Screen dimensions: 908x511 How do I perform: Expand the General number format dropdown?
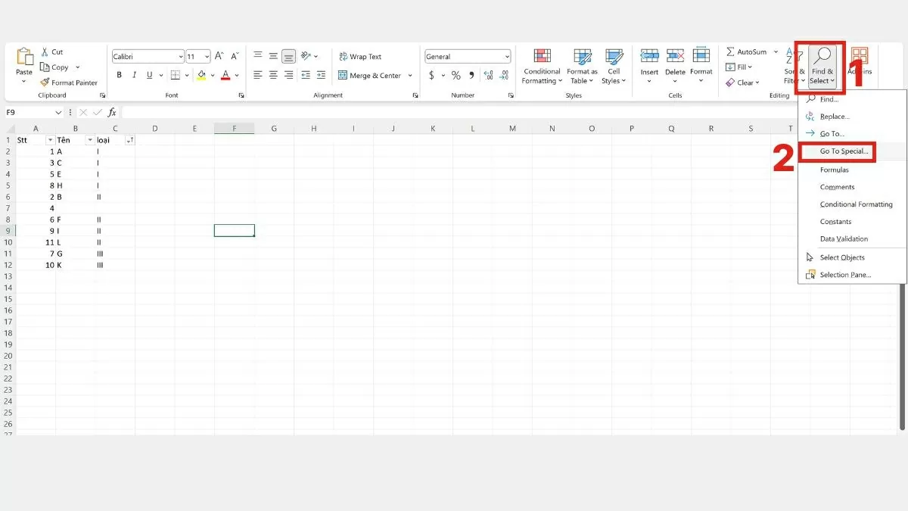(x=506, y=57)
